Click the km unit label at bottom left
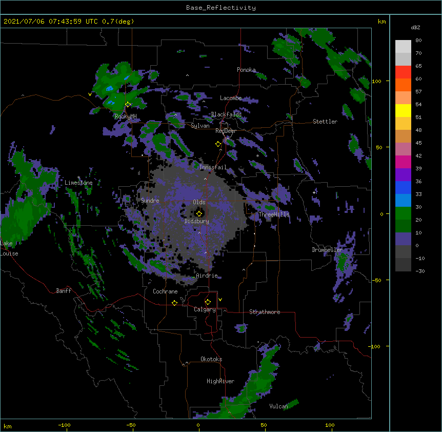This screenshot has height=432, width=442. click(x=8, y=426)
